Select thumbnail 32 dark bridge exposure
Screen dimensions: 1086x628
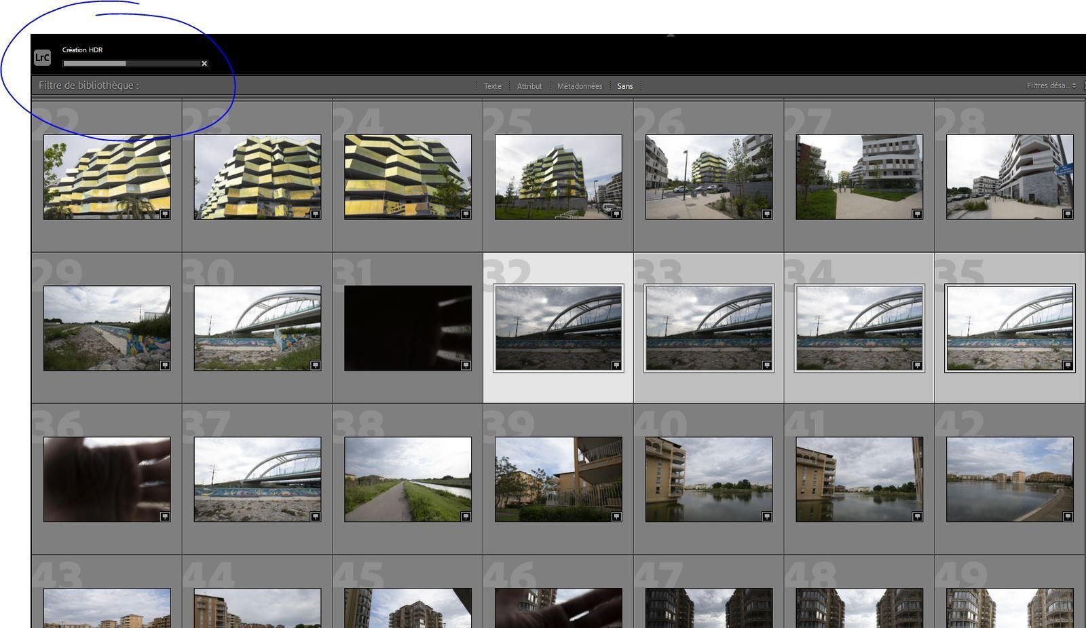pyautogui.click(x=559, y=329)
